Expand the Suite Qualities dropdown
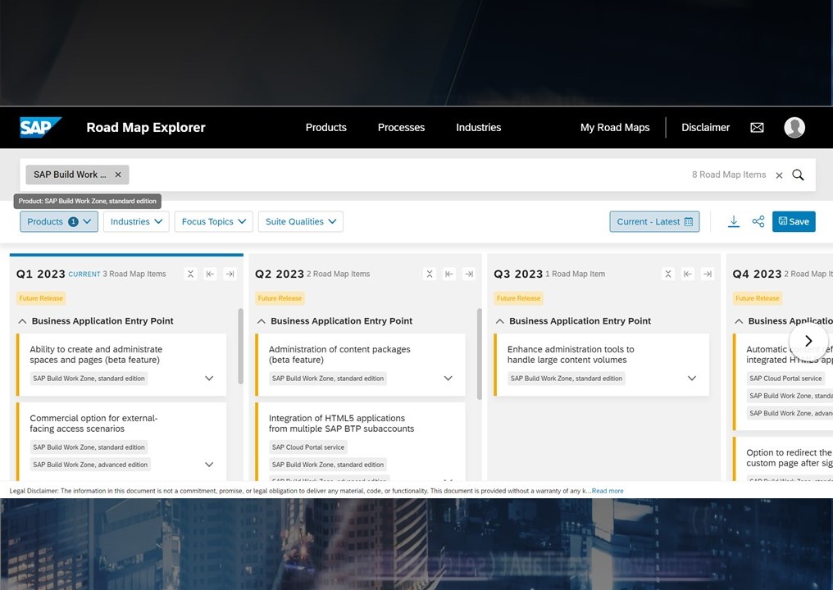The height and width of the screenshot is (590, 833). click(x=300, y=221)
